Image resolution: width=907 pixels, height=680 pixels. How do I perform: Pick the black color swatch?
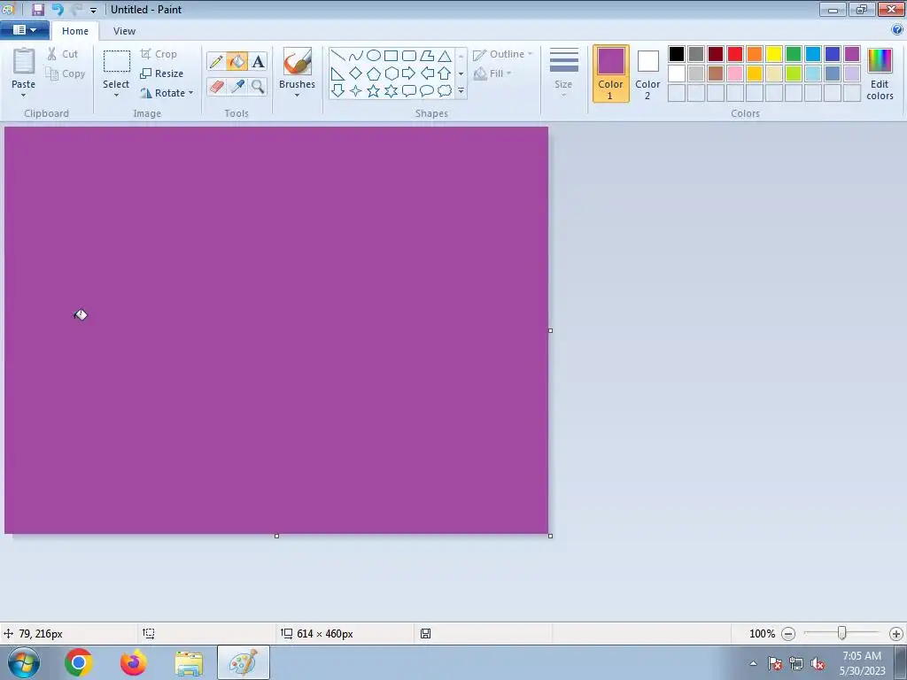pos(676,54)
